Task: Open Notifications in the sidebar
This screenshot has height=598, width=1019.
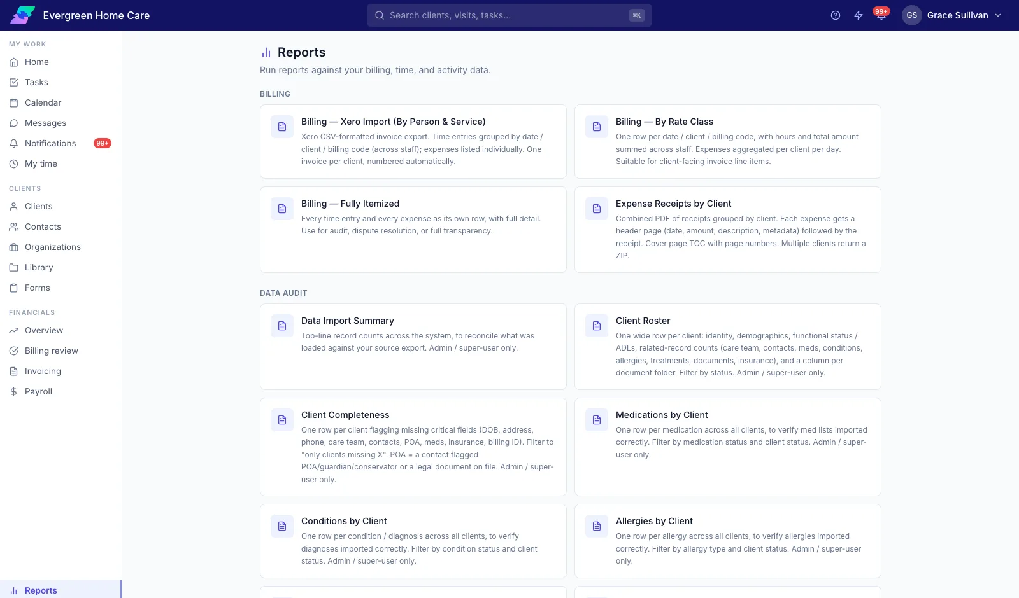Action: tap(61, 143)
